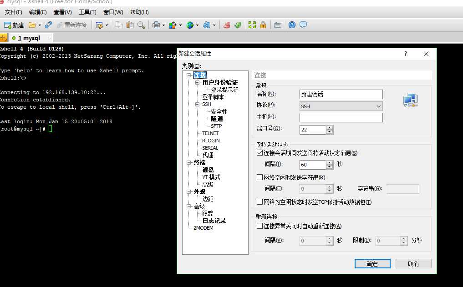
Task: Decrease keep-alive 间隔 60 with down arrow
Action: 330,166
